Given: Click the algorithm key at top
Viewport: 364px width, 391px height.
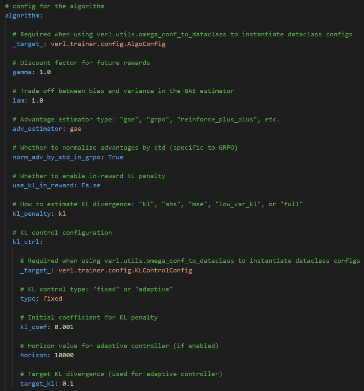Looking at the screenshot, I should [x=22, y=16].
